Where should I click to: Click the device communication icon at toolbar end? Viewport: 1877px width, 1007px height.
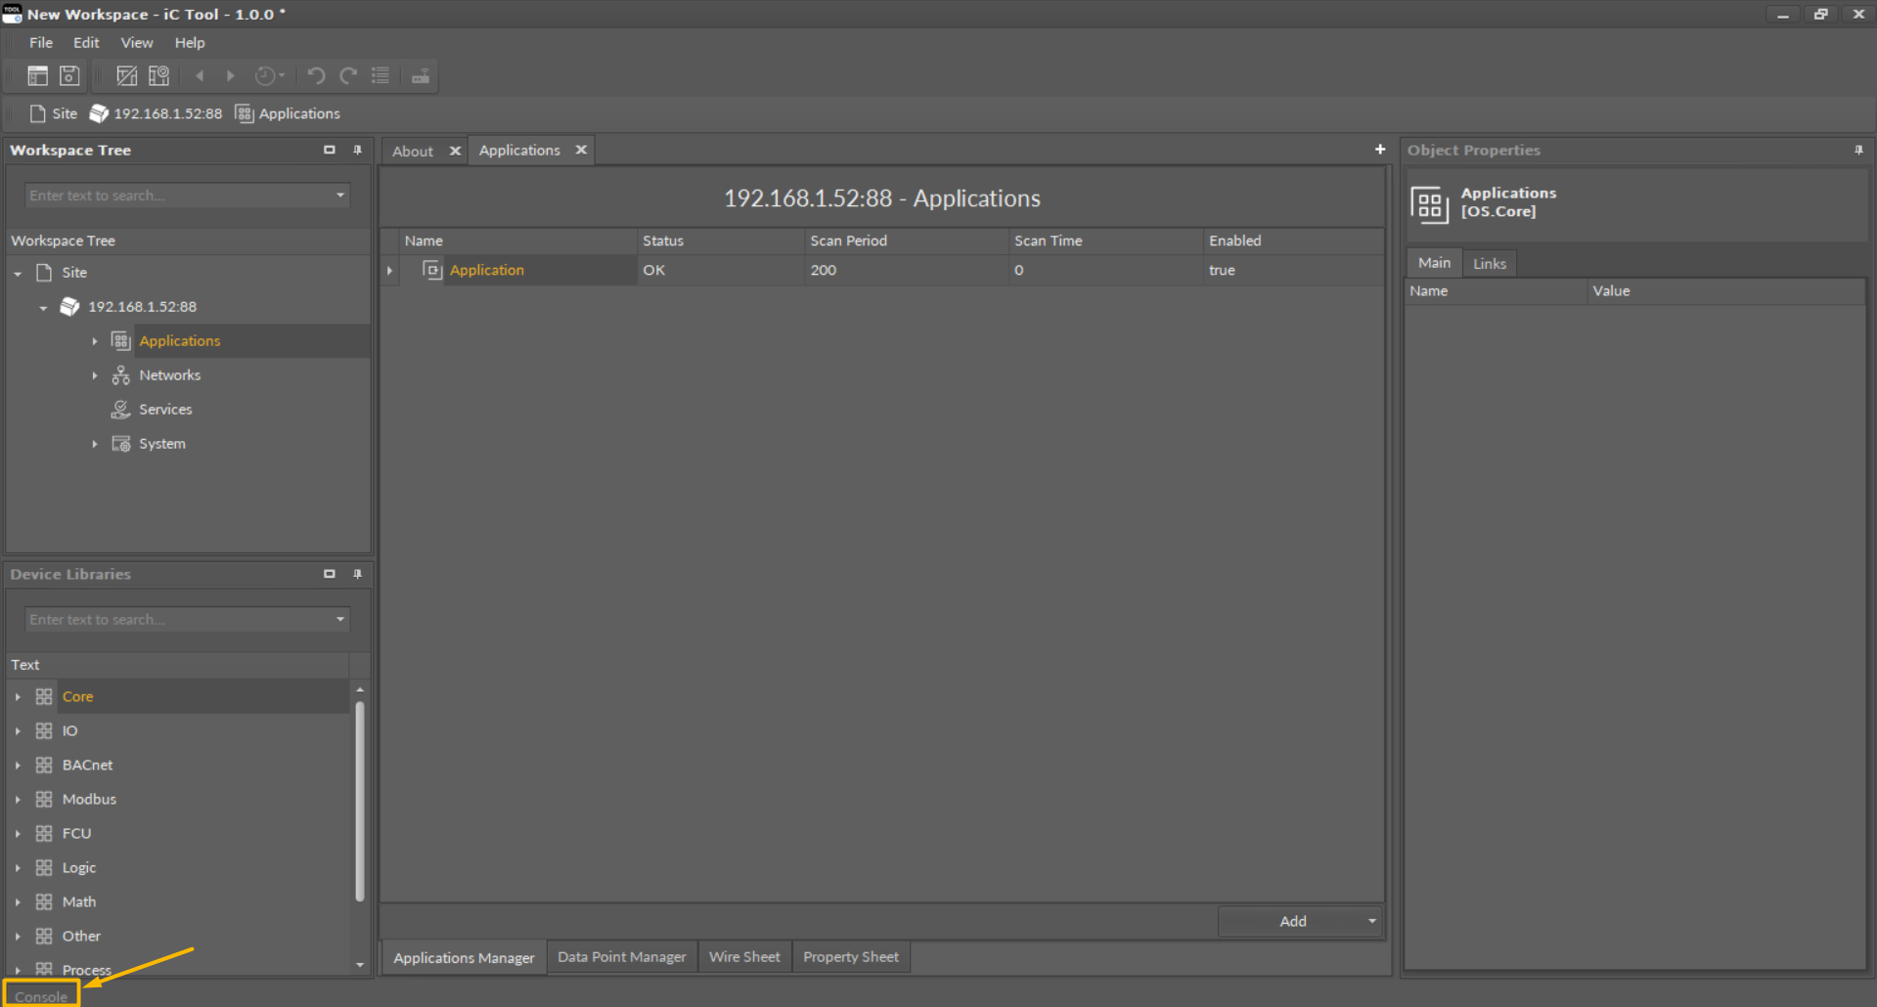420,75
